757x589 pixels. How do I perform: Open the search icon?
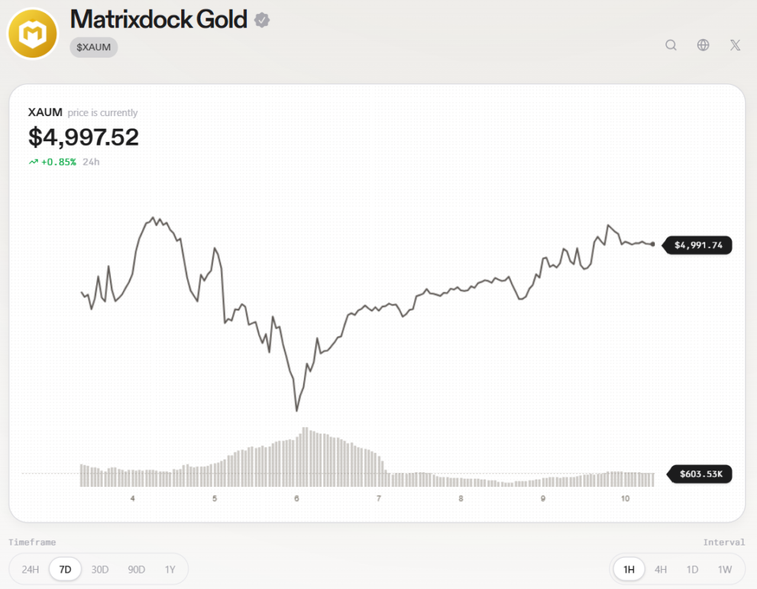pyautogui.click(x=671, y=45)
